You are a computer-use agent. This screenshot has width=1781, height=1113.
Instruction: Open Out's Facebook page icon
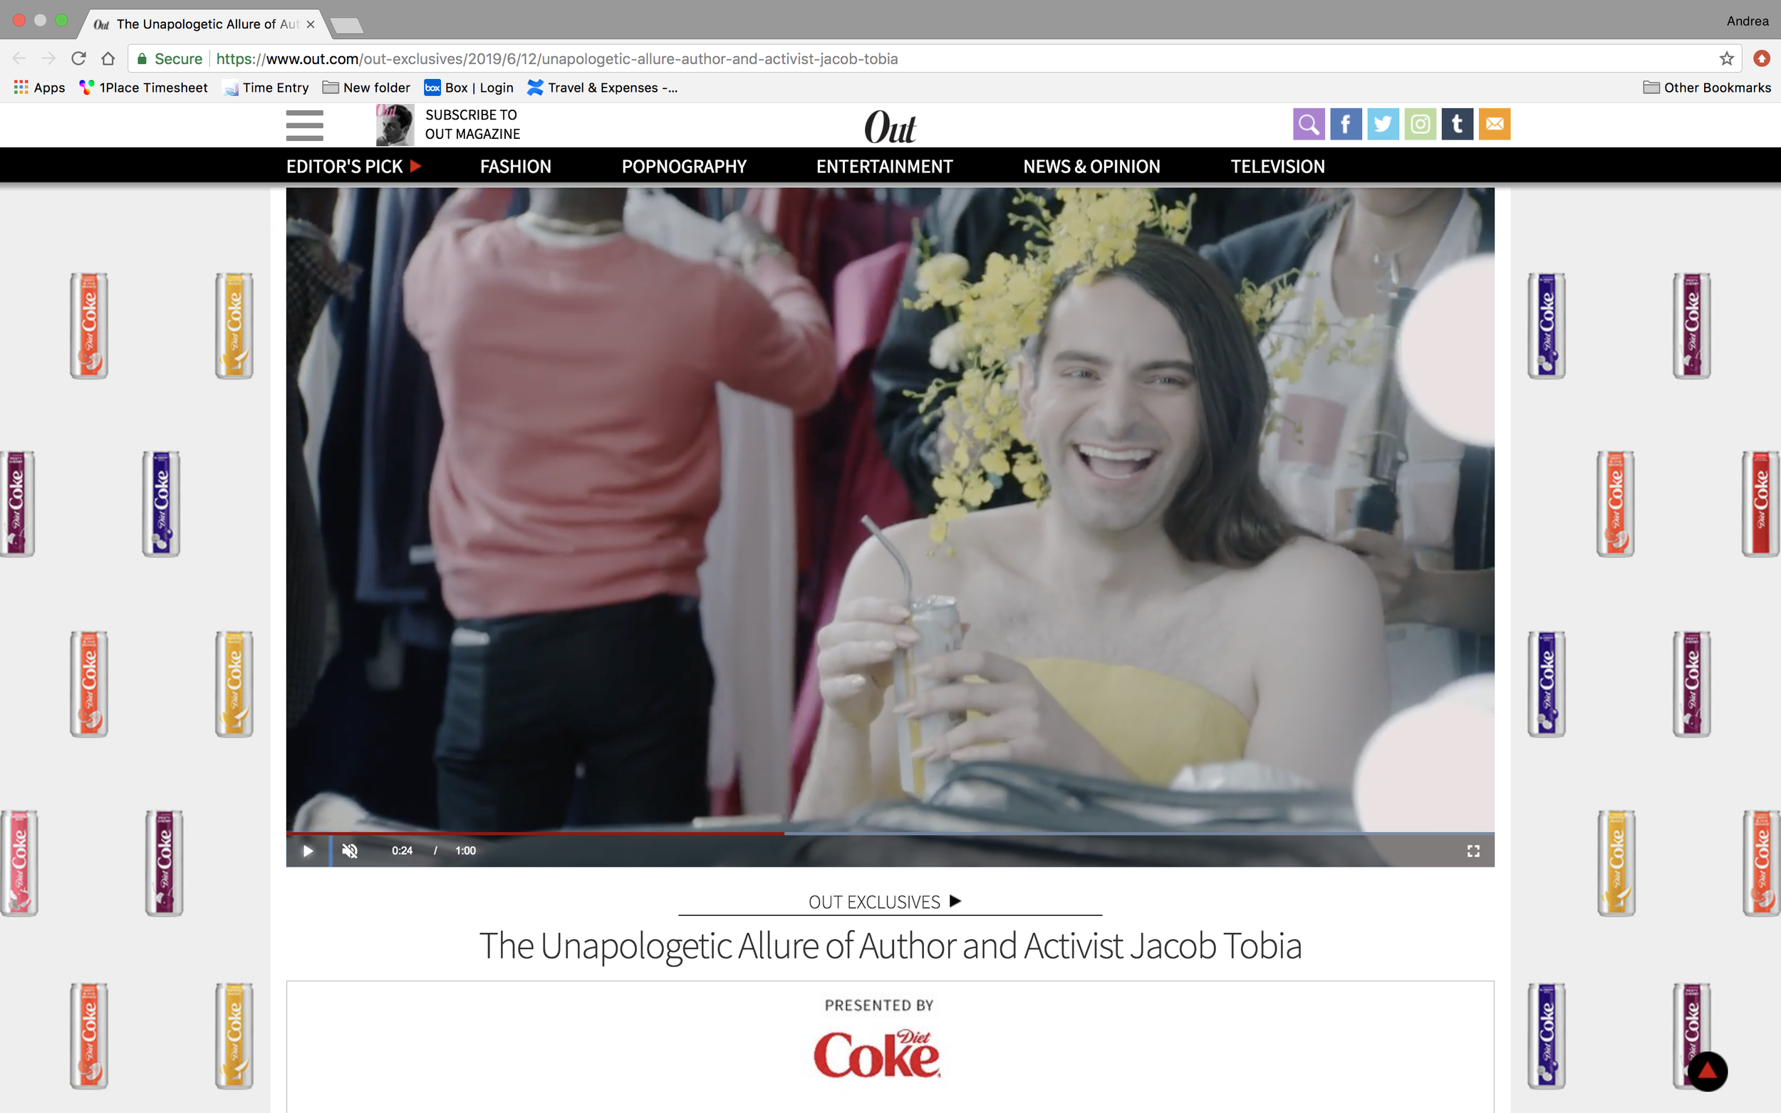tap(1345, 124)
